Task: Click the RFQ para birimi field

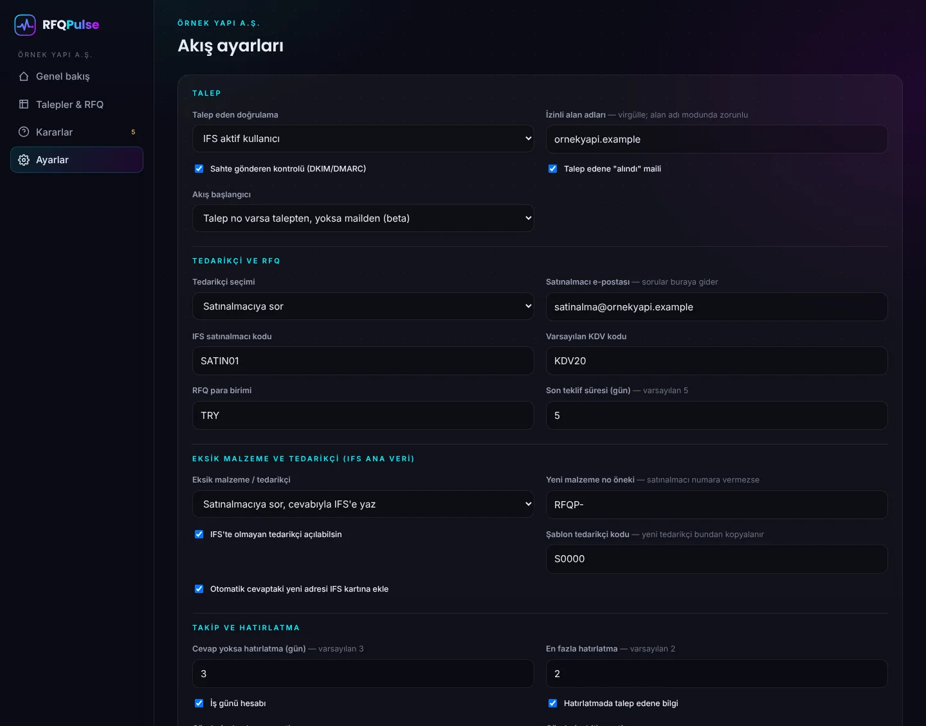Action: tap(363, 416)
